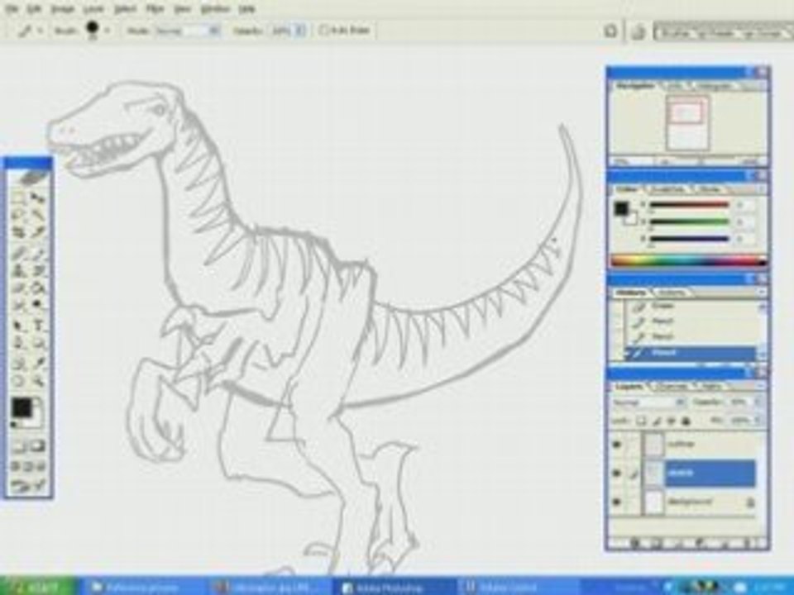Select the History Brush tool
Viewport: 794px width, 595px height.
(38, 270)
